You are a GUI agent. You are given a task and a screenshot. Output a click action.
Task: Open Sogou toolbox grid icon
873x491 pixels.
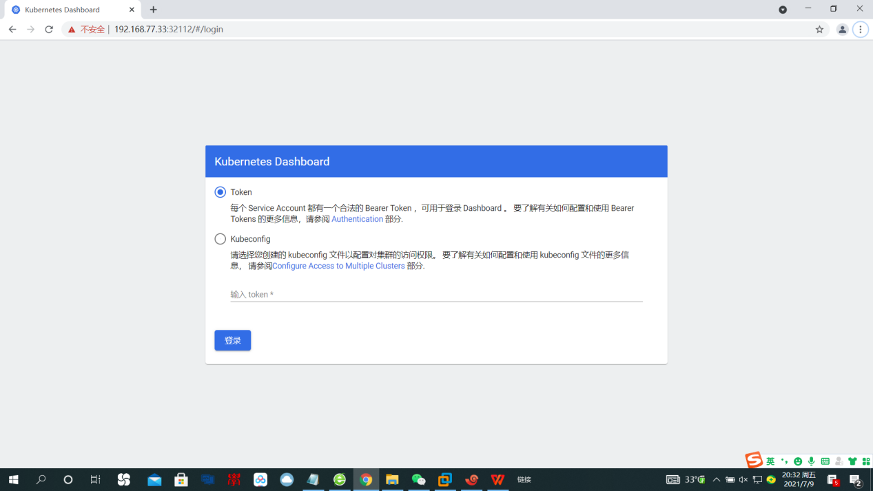[x=866, y=461]
